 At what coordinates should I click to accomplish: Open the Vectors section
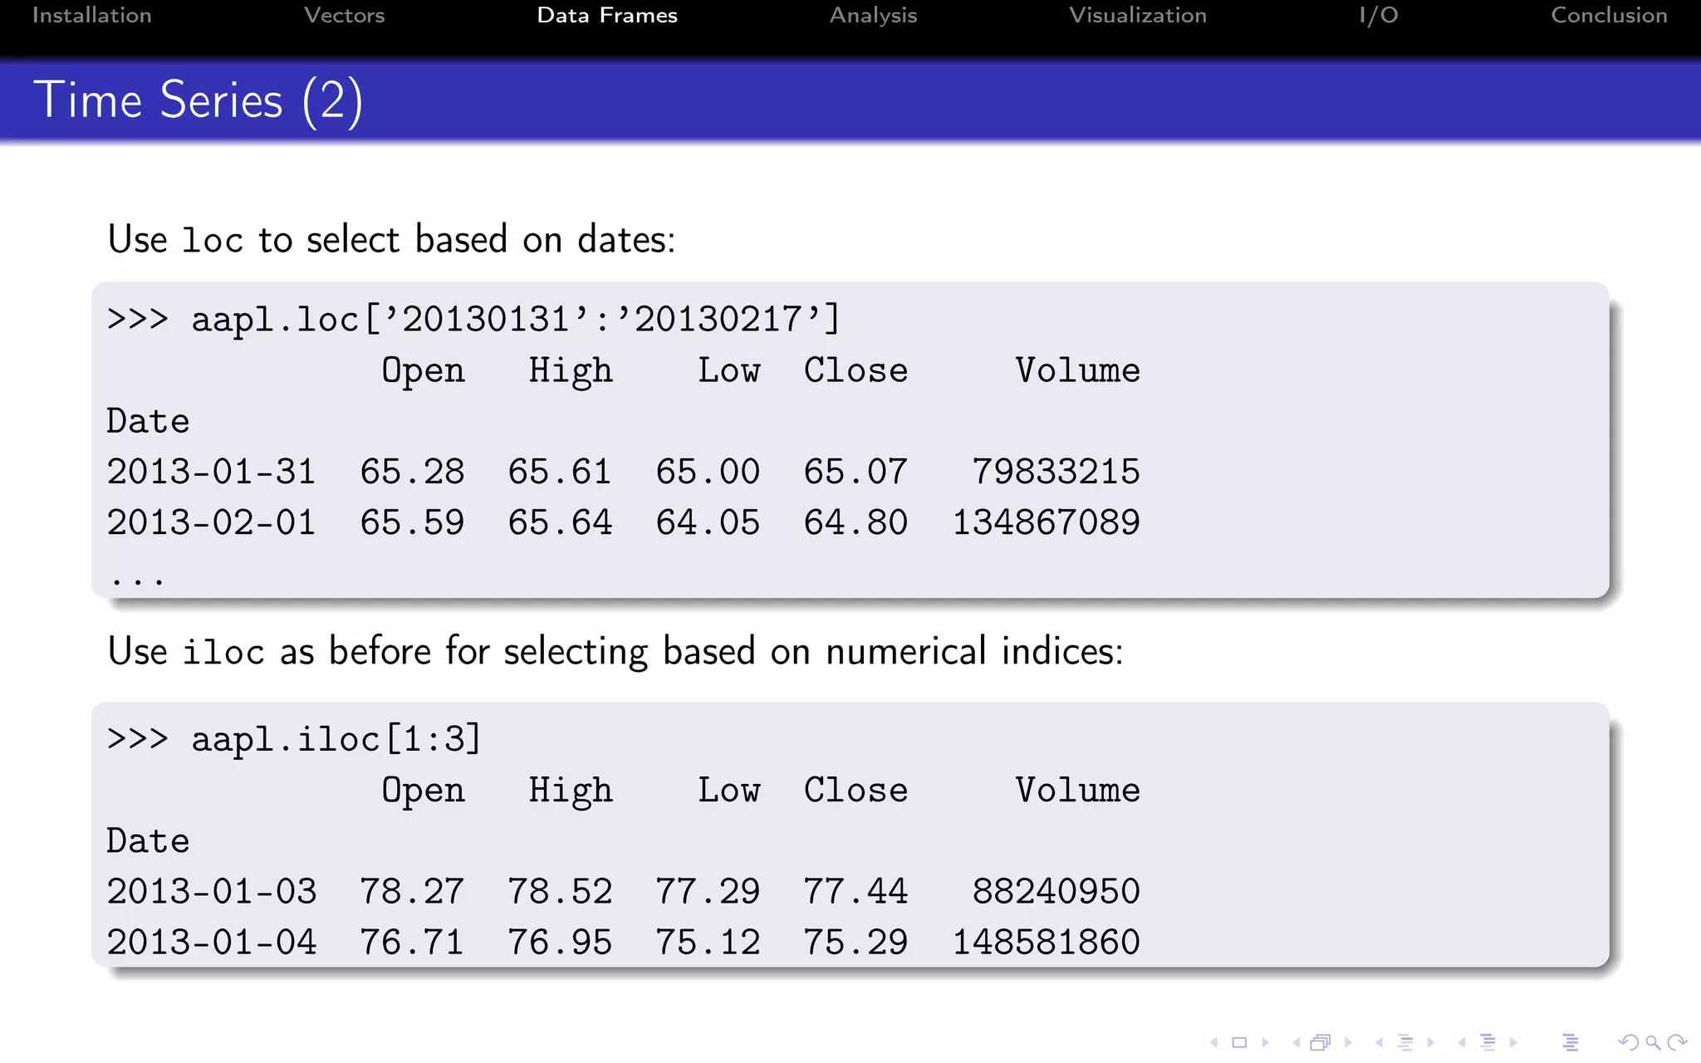tap(345, 15)
